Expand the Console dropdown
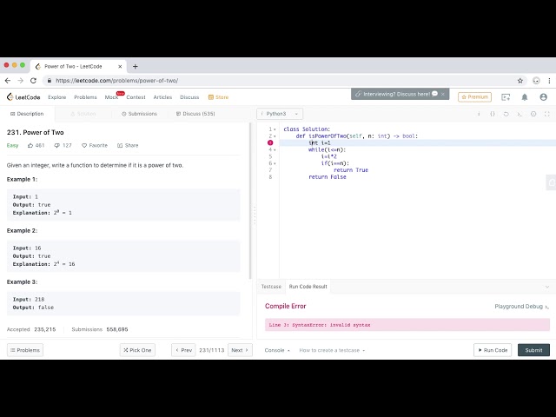 point(277,350)
